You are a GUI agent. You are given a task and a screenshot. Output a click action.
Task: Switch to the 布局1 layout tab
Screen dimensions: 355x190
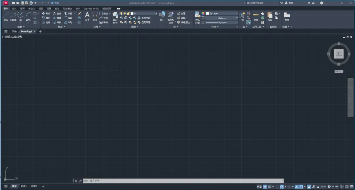coord(24,186)
